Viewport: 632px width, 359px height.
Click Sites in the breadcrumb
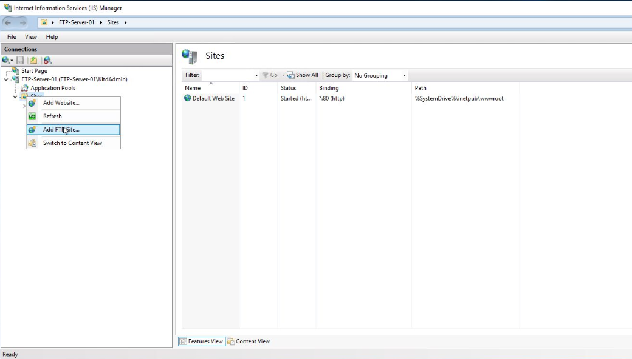click(113, 22)
